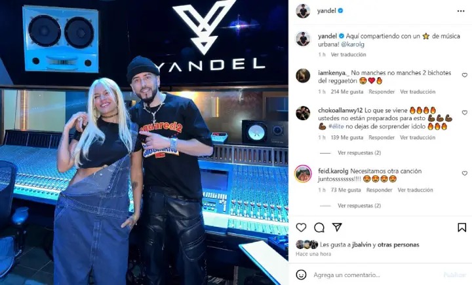This screenshot has height=285, width=472.
Task: Expand replies under feid.karolg's comment
Action: tap(359, 205)
